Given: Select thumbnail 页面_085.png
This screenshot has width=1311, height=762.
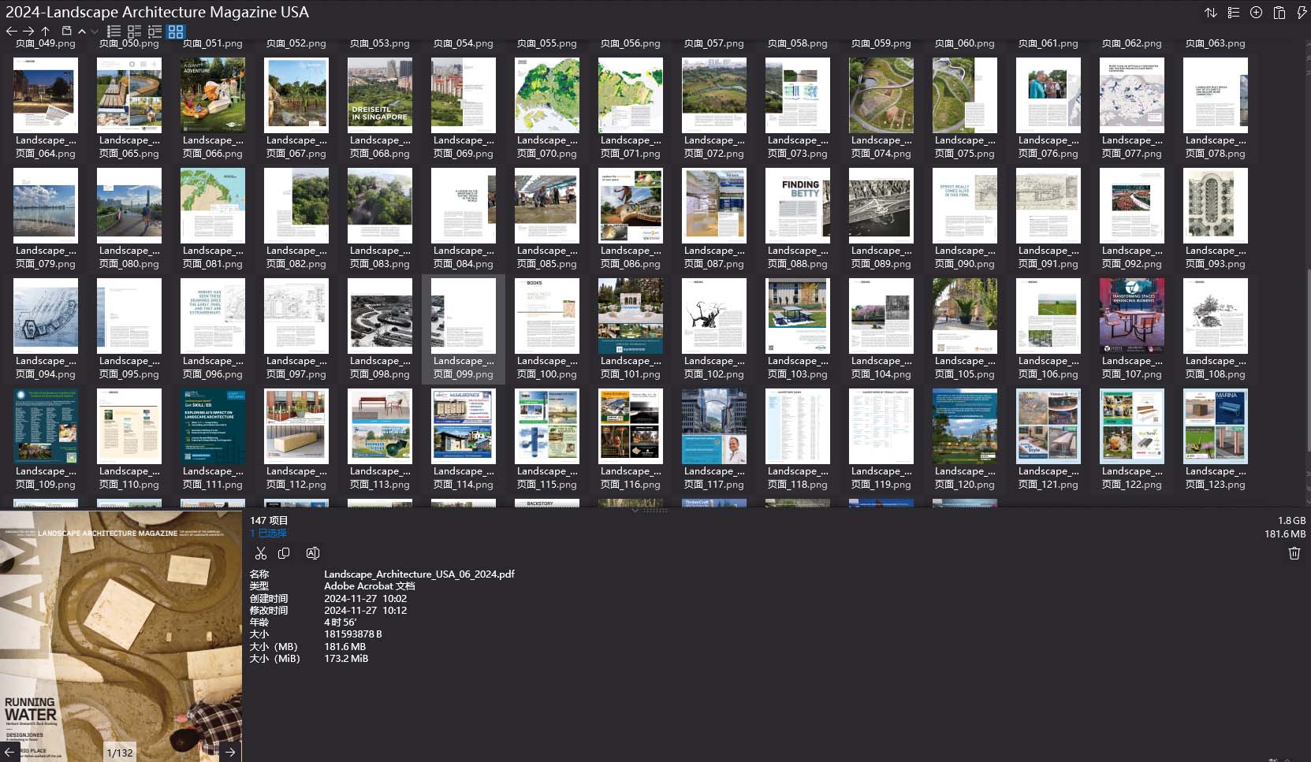Looking at the screenshot, I should point(547,206).
